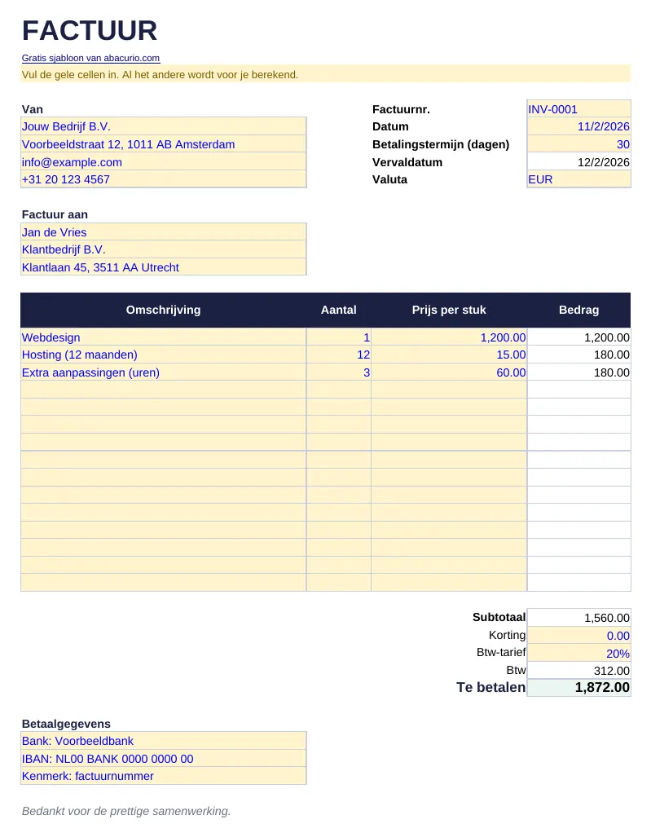
Task: Select the Betaalgegevens heading
Action: (x=66, y=724)
